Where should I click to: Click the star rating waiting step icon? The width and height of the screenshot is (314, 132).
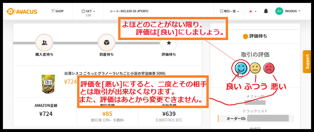tap(169, 43)
